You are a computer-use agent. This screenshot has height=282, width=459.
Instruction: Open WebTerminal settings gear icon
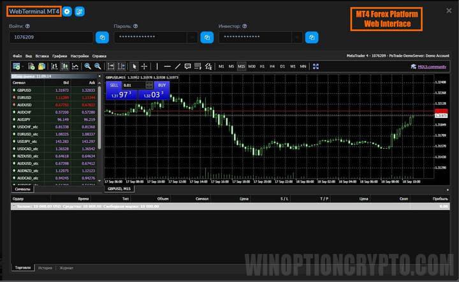[x=68, y=11]
